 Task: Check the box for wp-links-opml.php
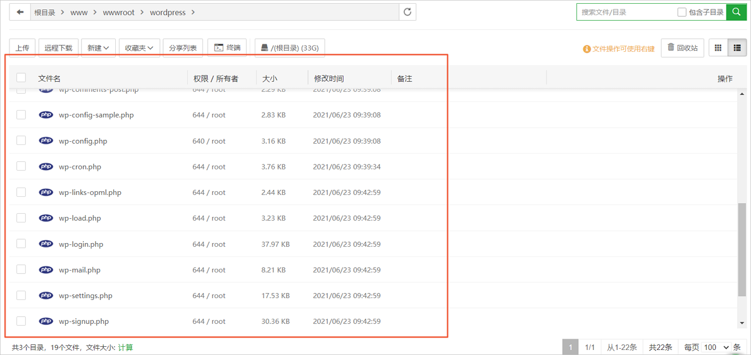[21, 192]
